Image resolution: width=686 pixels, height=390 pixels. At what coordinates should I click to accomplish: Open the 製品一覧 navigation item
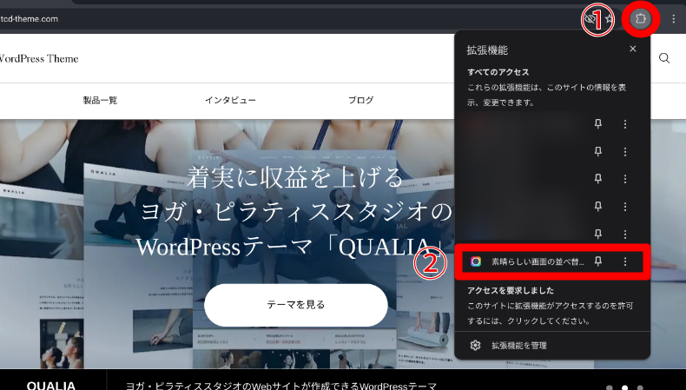click(x=100, y=100)
